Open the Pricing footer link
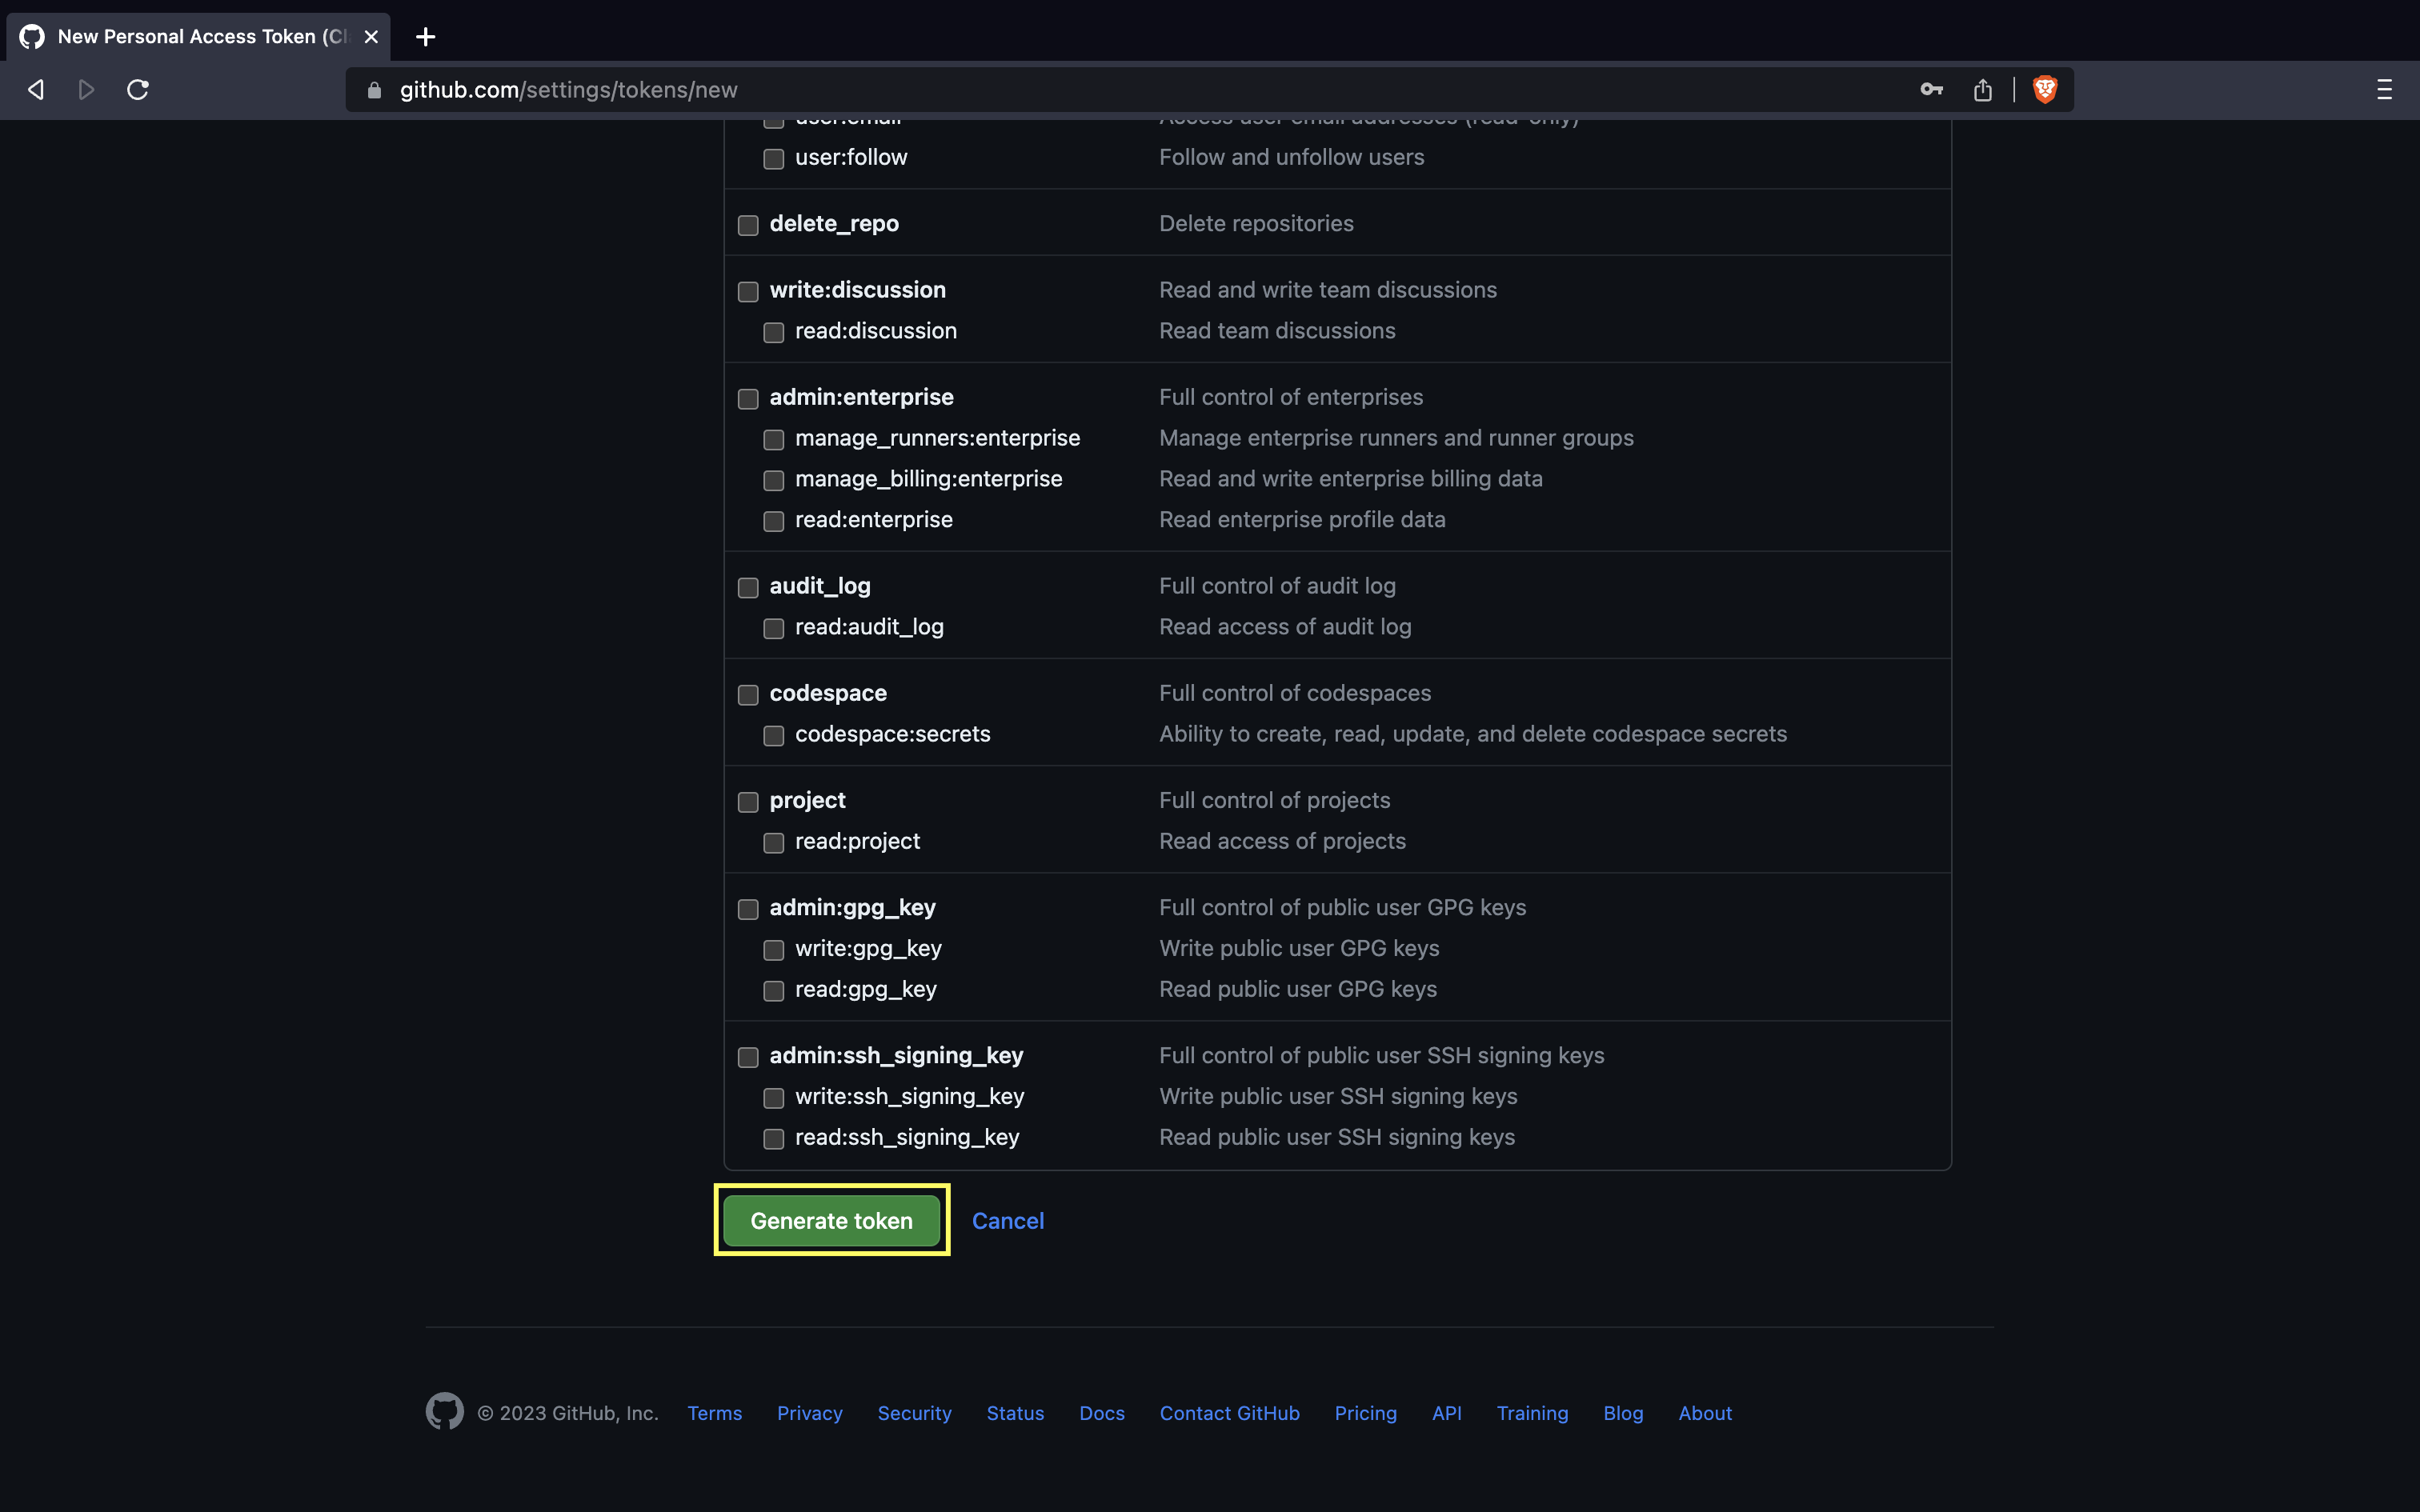The height and width of the screenshot is (1512, 2420). click(1366, 1413)
